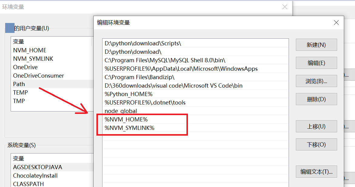Select the Microsoft VS Code\bin entry

(x=195, y=85)
